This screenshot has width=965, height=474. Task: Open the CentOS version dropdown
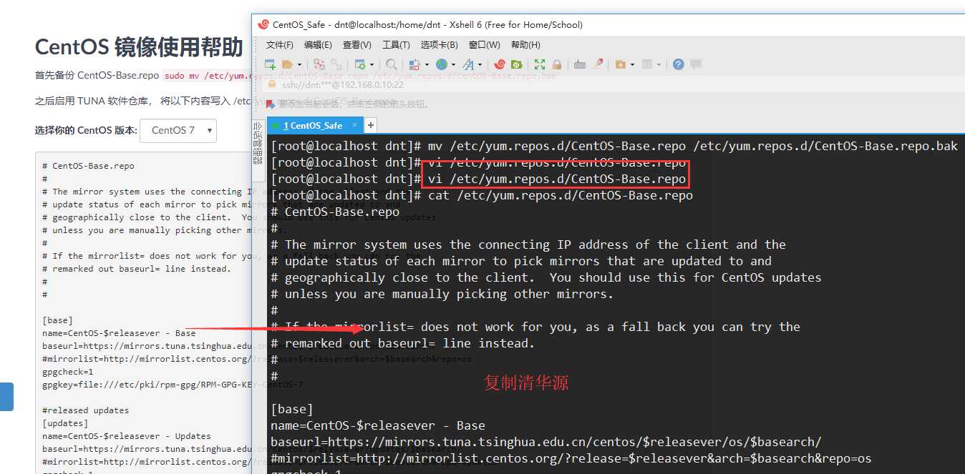pyautogui.click(x=178, y=130)
